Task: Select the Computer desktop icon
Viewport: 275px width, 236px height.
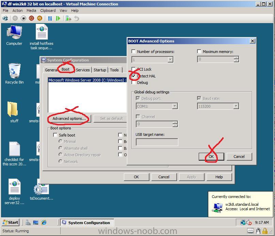Action: (x=14, y=35)
